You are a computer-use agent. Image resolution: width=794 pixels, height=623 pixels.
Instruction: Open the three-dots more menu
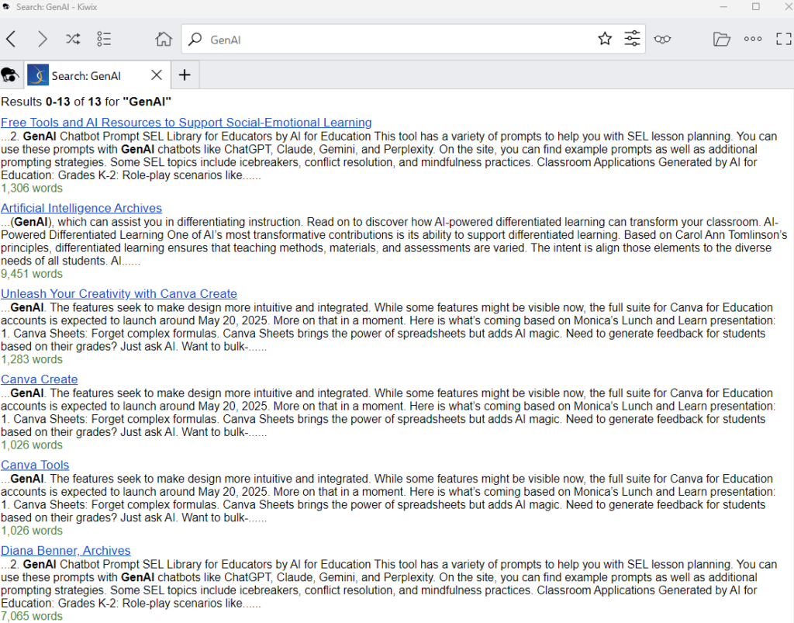point(753,39)
